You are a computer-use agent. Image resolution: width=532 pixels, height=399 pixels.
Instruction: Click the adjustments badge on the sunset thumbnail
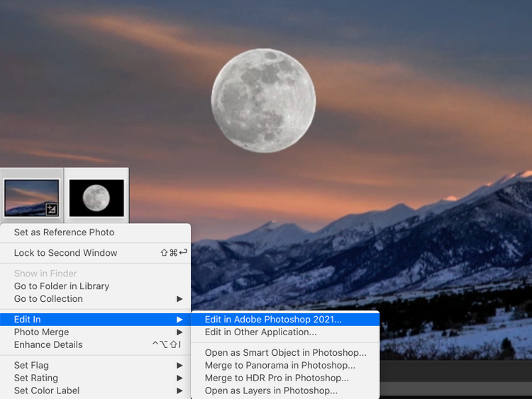click(x=52, y=209)
